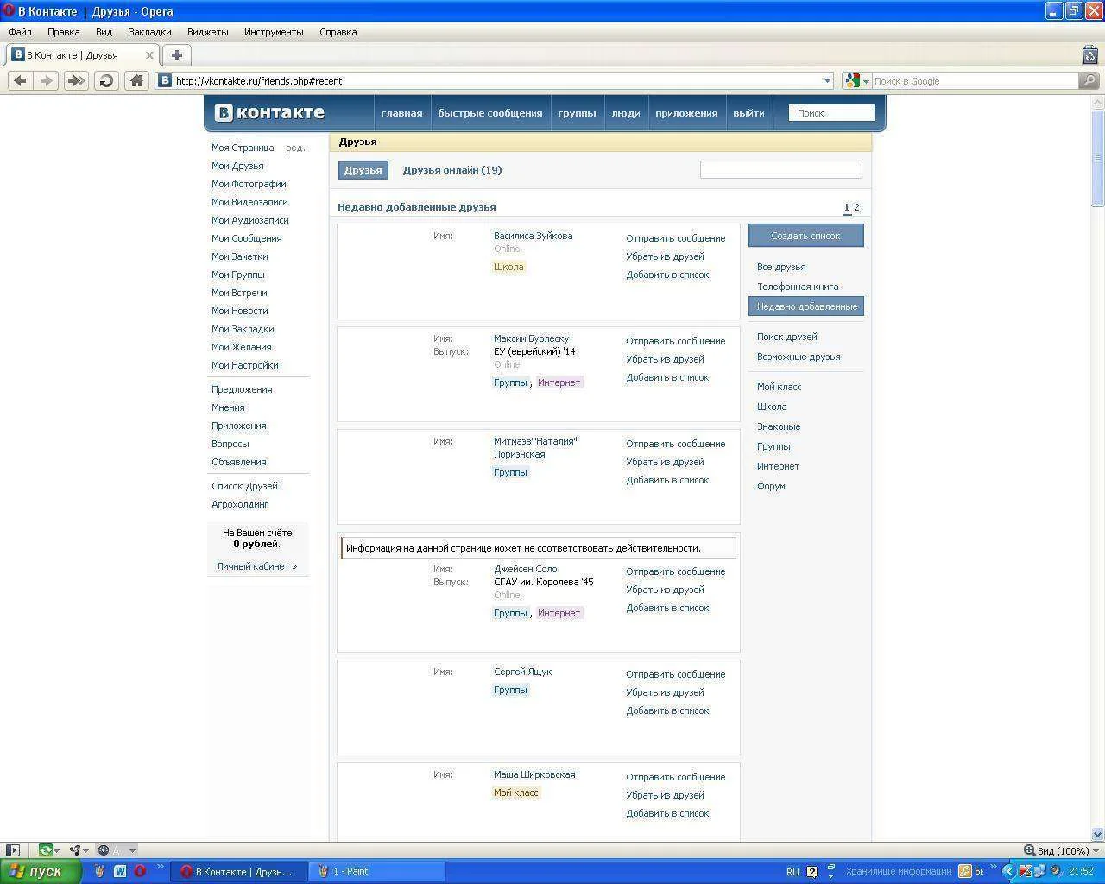
Task: Click the Поиск field in VK header
Action: [x=831, y=113]
